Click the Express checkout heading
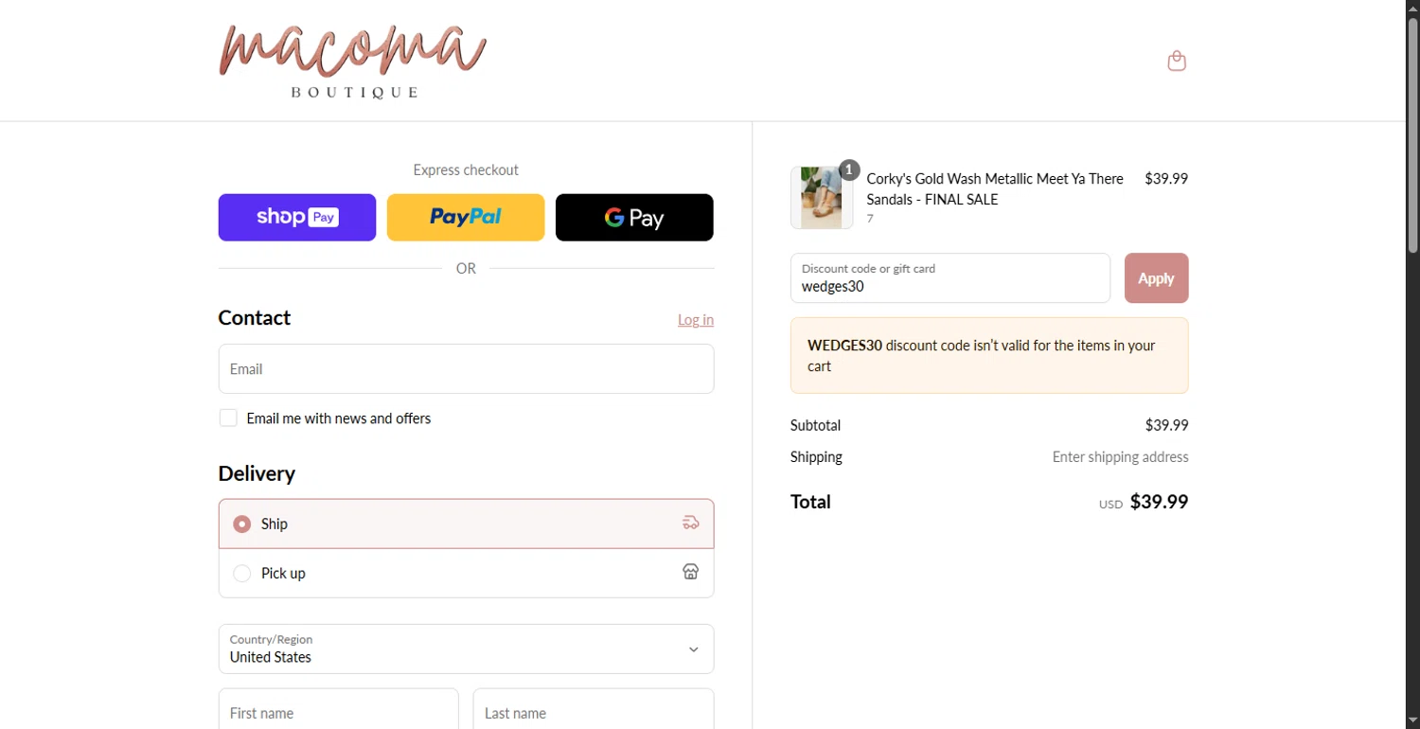The width and height of the screenshot is (1420, 729). 466,169
